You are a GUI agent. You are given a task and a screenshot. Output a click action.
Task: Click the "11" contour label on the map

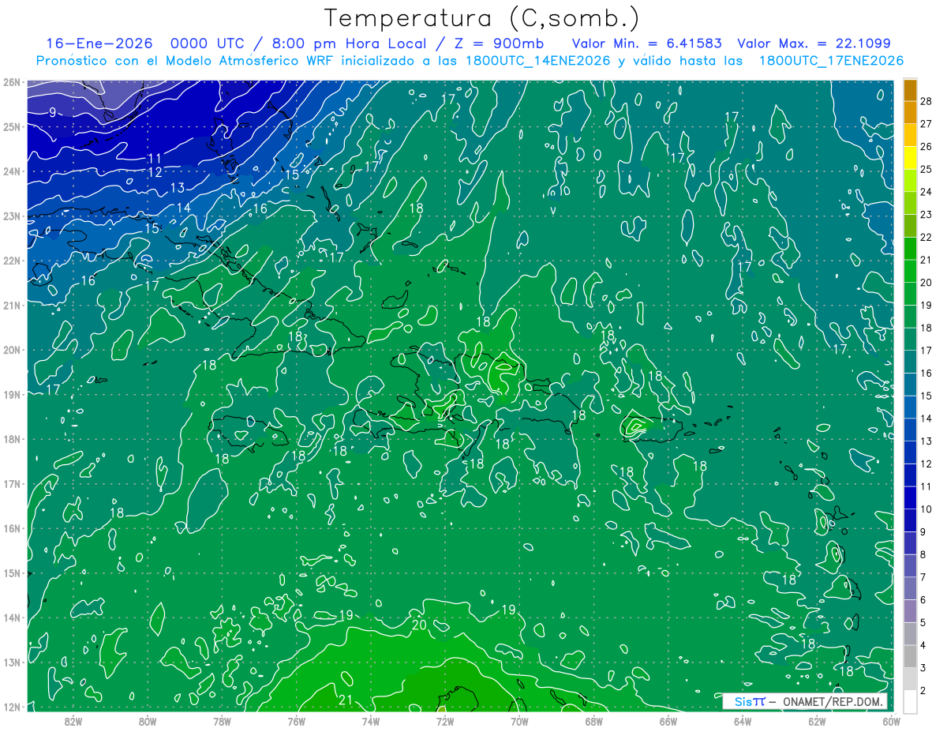point(155,159)
